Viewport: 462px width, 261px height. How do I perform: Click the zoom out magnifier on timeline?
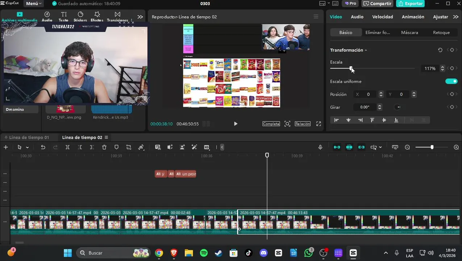click(407, 147)
